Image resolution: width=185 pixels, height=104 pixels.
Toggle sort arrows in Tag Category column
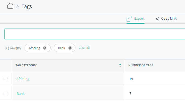(120, 65)
